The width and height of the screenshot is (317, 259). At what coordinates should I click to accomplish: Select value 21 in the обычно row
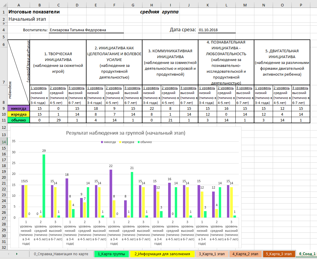(x=170, y=120)
